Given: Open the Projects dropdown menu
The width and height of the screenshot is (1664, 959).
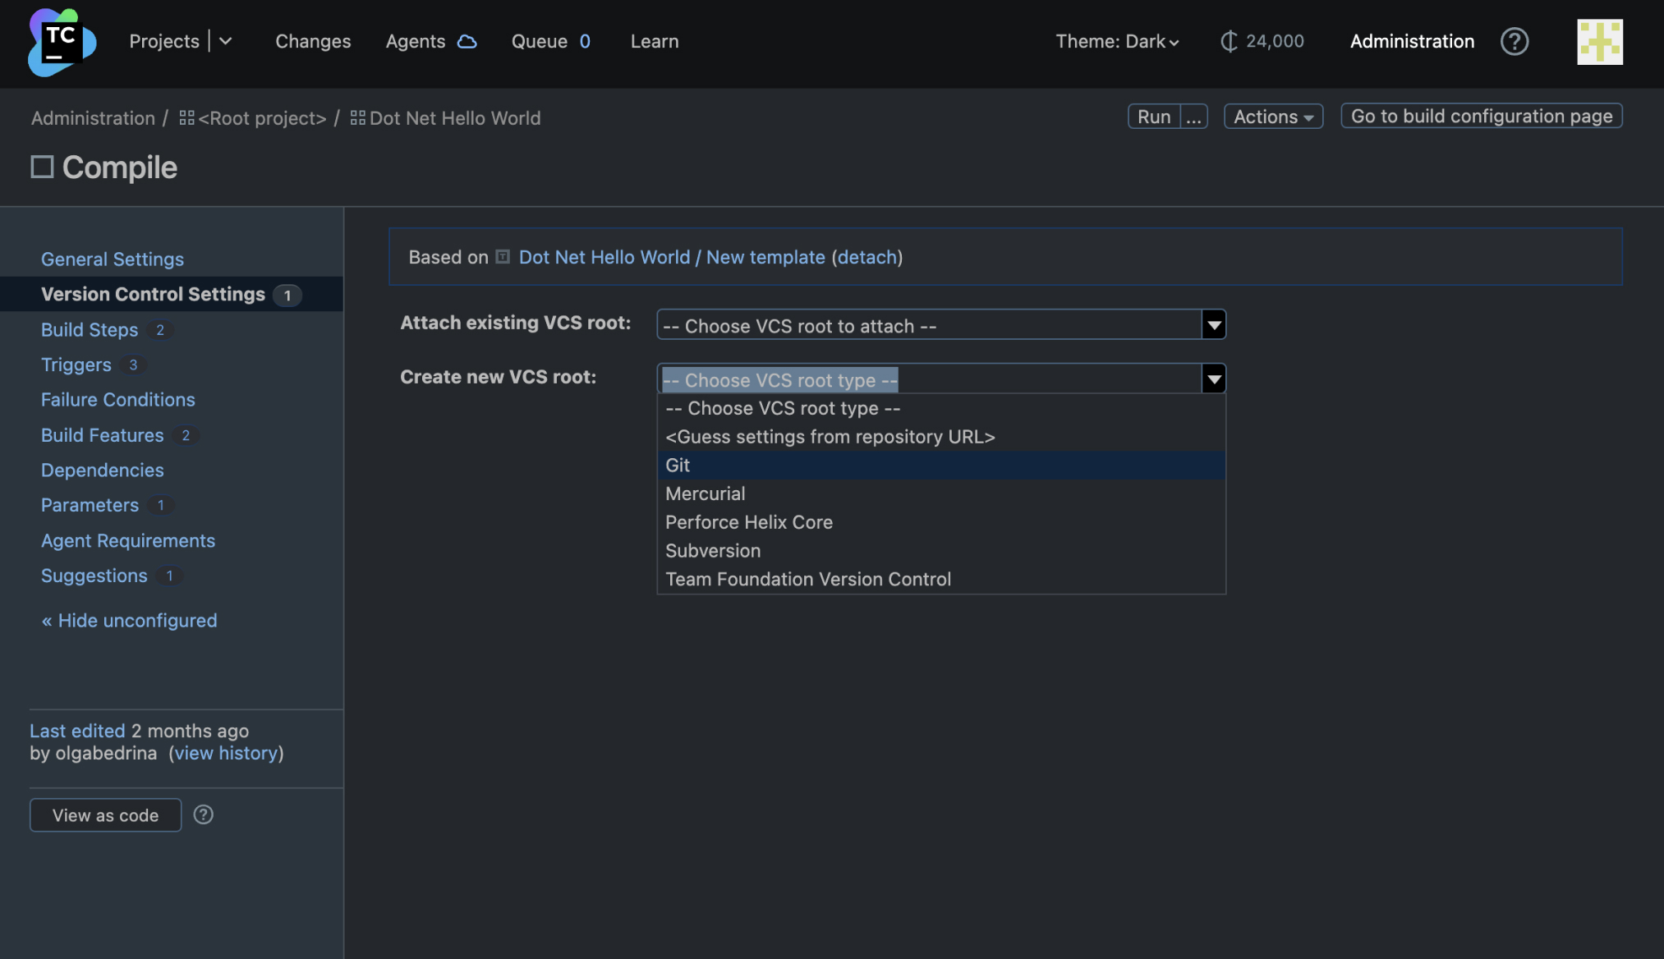Looking at the screenshot, I should coord(225,41).
